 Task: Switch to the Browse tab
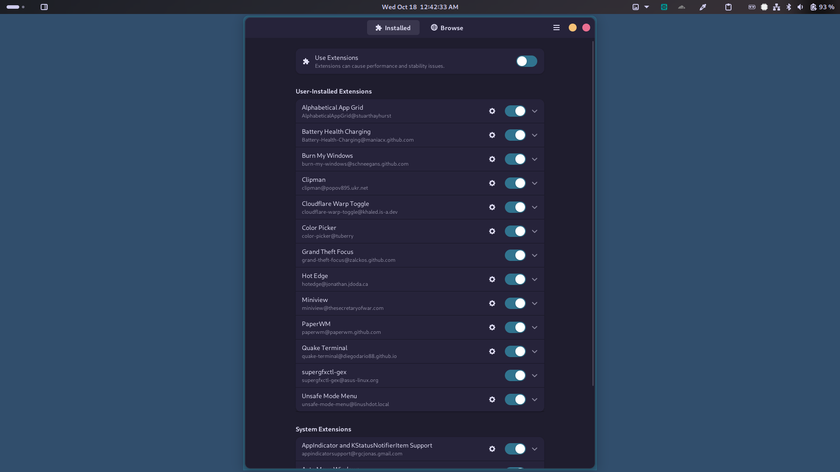point(446,28)
